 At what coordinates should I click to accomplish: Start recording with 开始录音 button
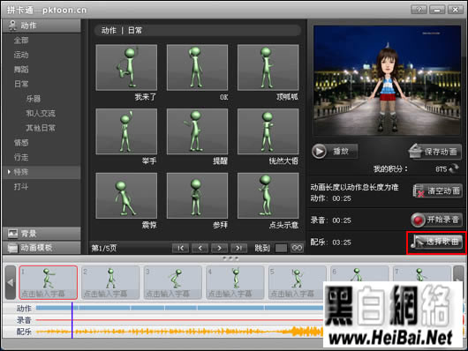tap(436, 220)
